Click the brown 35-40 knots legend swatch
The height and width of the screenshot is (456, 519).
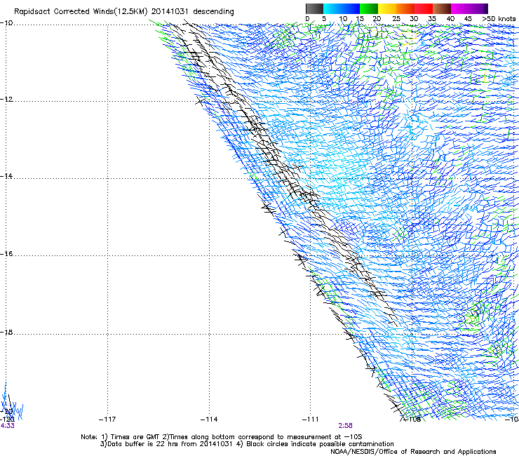[x=442, y=8]
